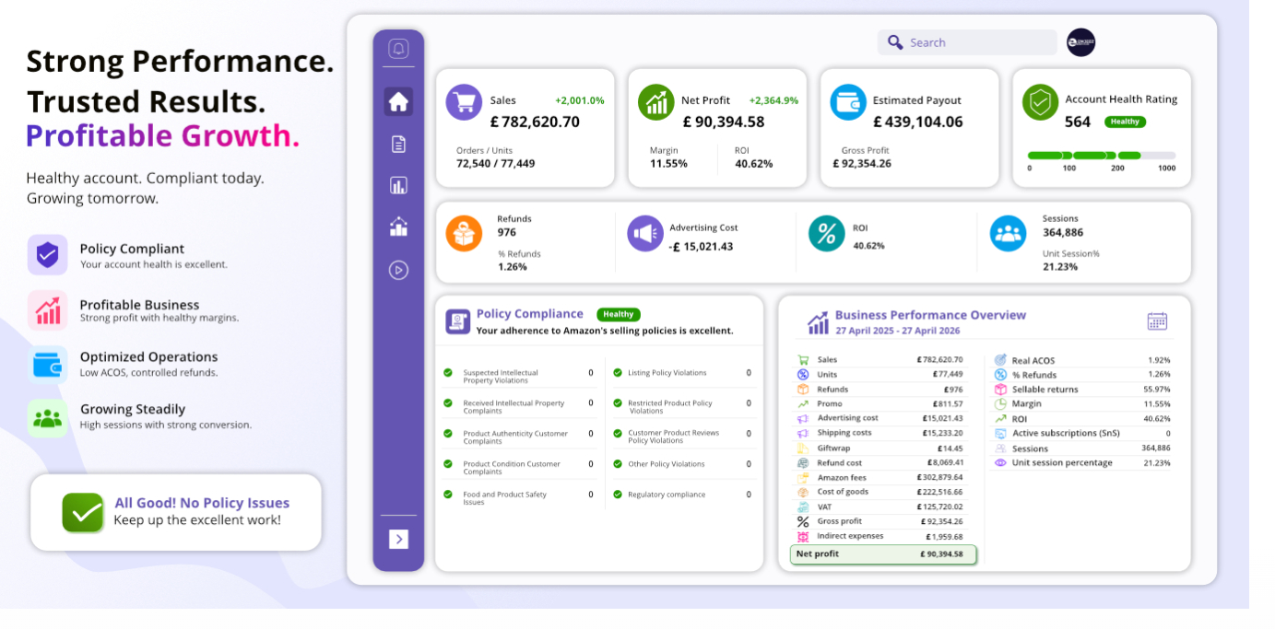
Task: Click the Healthy badge beside 564
Action: 1125,122
